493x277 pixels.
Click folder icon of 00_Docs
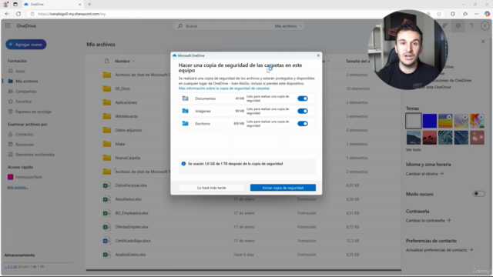tap(107, 88)
